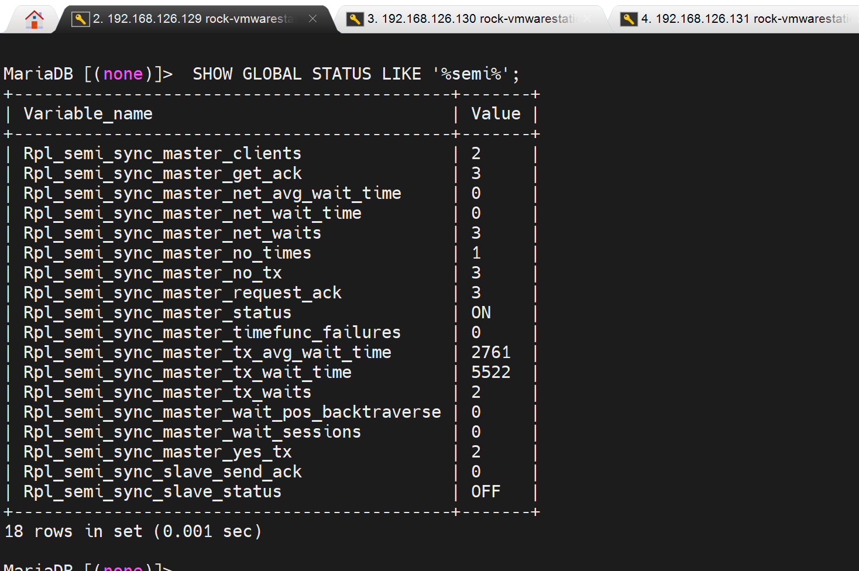Click the OFF value of slave status
859x571 pixels.
tap(486, 492)
